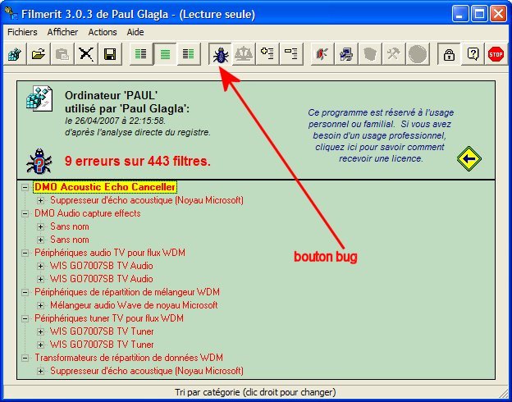
Task: Collapse all nodes with minus-list icon
Action: point(291,54)
